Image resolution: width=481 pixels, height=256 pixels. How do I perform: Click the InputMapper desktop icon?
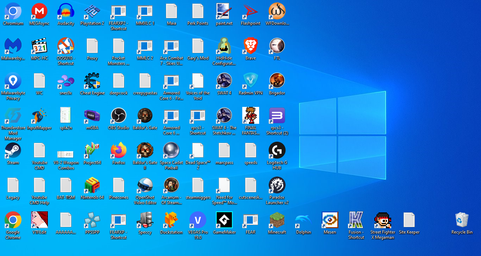(x=39, y=116)
